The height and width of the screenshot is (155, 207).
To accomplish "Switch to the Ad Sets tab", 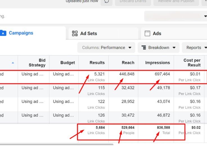I will tap(85, 33).
